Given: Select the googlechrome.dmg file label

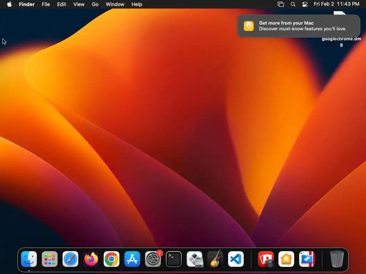Looking at the screenshot, I should click(x=341, y=42).
